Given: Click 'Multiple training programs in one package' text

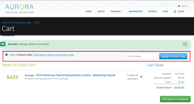Looking at the screenshot, I should point(47,79).
